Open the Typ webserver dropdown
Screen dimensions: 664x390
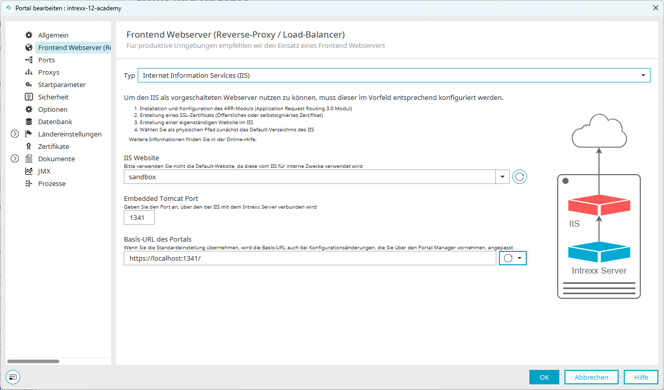[x=643, y=75]
